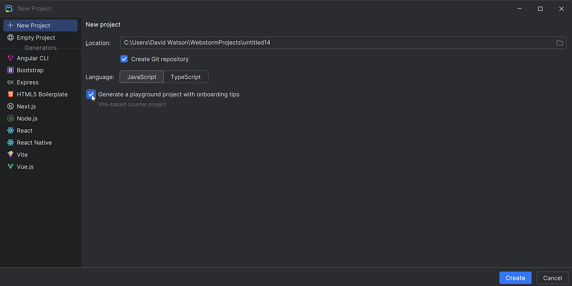Uncheck Create Git repository checkbox
Screen dimensions: 572x286
click(x=124, y=59)
